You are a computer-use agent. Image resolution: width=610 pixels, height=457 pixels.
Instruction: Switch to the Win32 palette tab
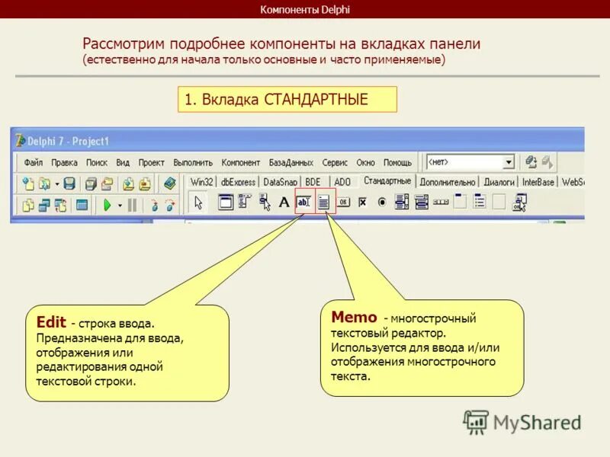(x=201, y=182)
